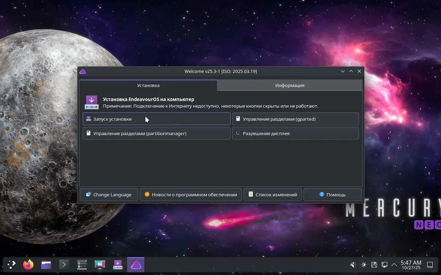Image resolution: width=441 pixels, height=275 pixels.
Task: Click the taskbar icon showing a shield list
Action: point(82,264)
